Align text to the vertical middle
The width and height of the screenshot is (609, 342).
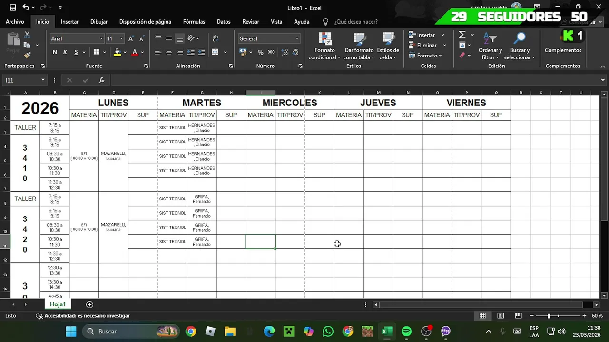169,38
